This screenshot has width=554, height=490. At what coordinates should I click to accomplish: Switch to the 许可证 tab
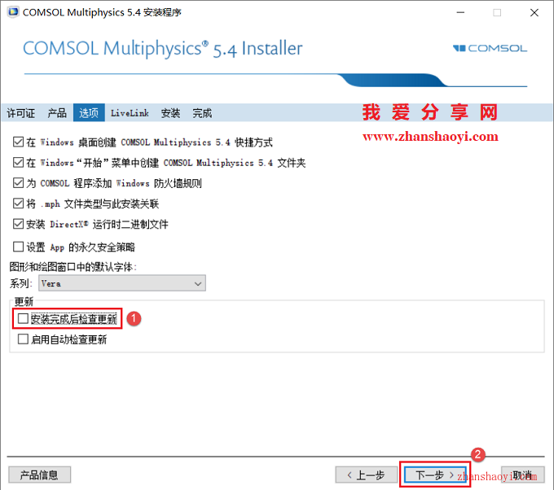click(21, 113)
